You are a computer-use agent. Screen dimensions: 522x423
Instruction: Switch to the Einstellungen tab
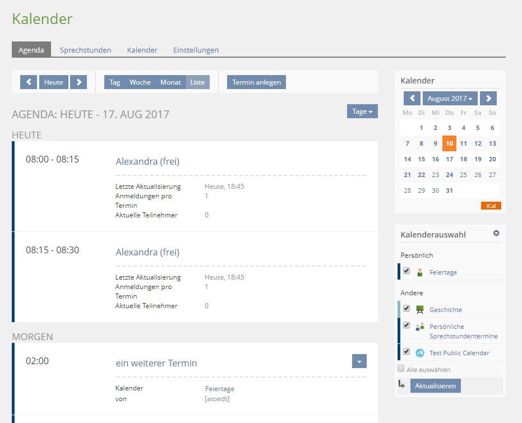click(x=196, y=50)
